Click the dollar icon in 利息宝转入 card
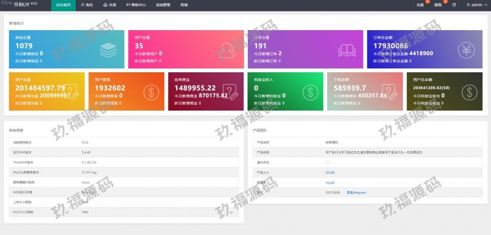 tap(310, 91)
